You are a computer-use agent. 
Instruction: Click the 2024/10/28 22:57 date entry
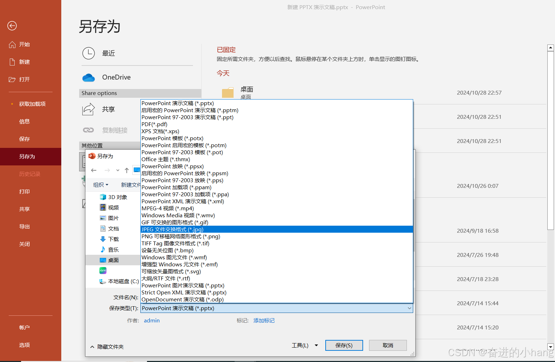click(479, 93)
